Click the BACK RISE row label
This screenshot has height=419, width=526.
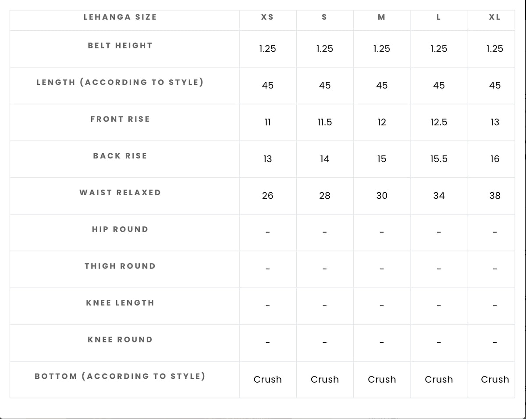120,156
